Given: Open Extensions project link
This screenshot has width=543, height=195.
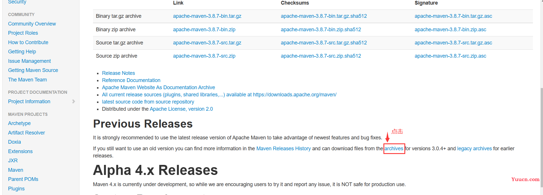Looking at the screenshot, I should coord(20,151).
